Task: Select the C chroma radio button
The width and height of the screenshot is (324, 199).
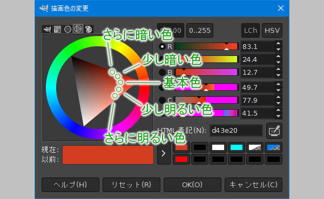Action: click(x=162, y=100)
